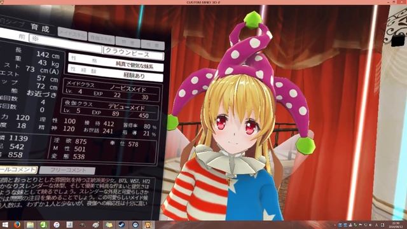Open the yellow folder taskbar app
The width and height of the screenshot is (407, 229).
coord(109,225)
